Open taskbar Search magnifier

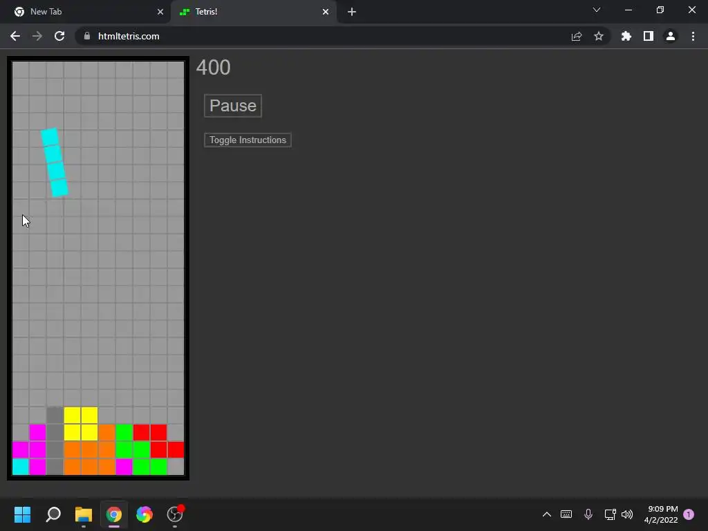(53, 514)
